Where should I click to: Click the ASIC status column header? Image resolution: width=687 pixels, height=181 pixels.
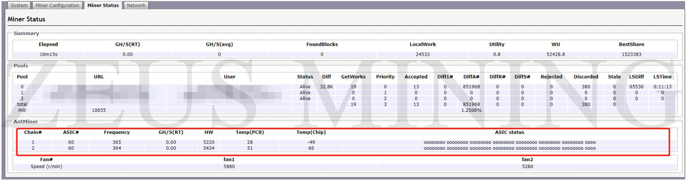point(509,132)
